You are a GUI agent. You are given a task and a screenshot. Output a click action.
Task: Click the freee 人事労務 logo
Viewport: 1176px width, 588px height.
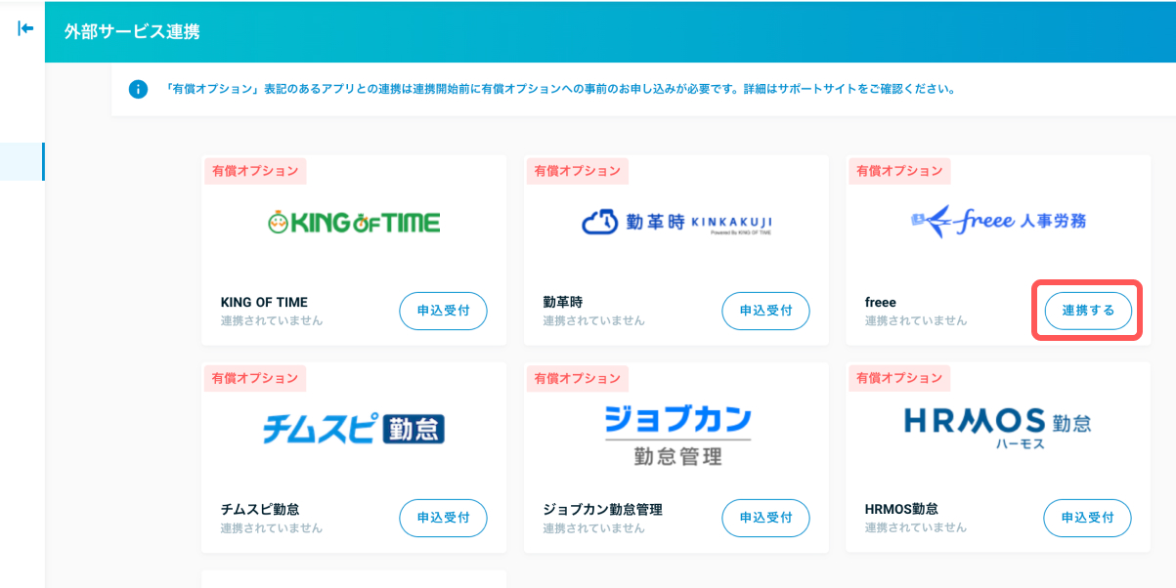click(x=998, y=222)
